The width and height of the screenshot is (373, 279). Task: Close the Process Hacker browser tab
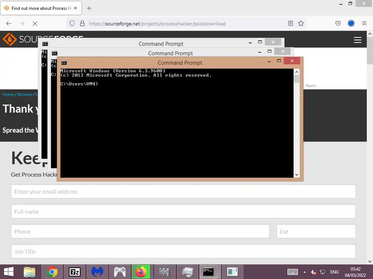point(75,8)
